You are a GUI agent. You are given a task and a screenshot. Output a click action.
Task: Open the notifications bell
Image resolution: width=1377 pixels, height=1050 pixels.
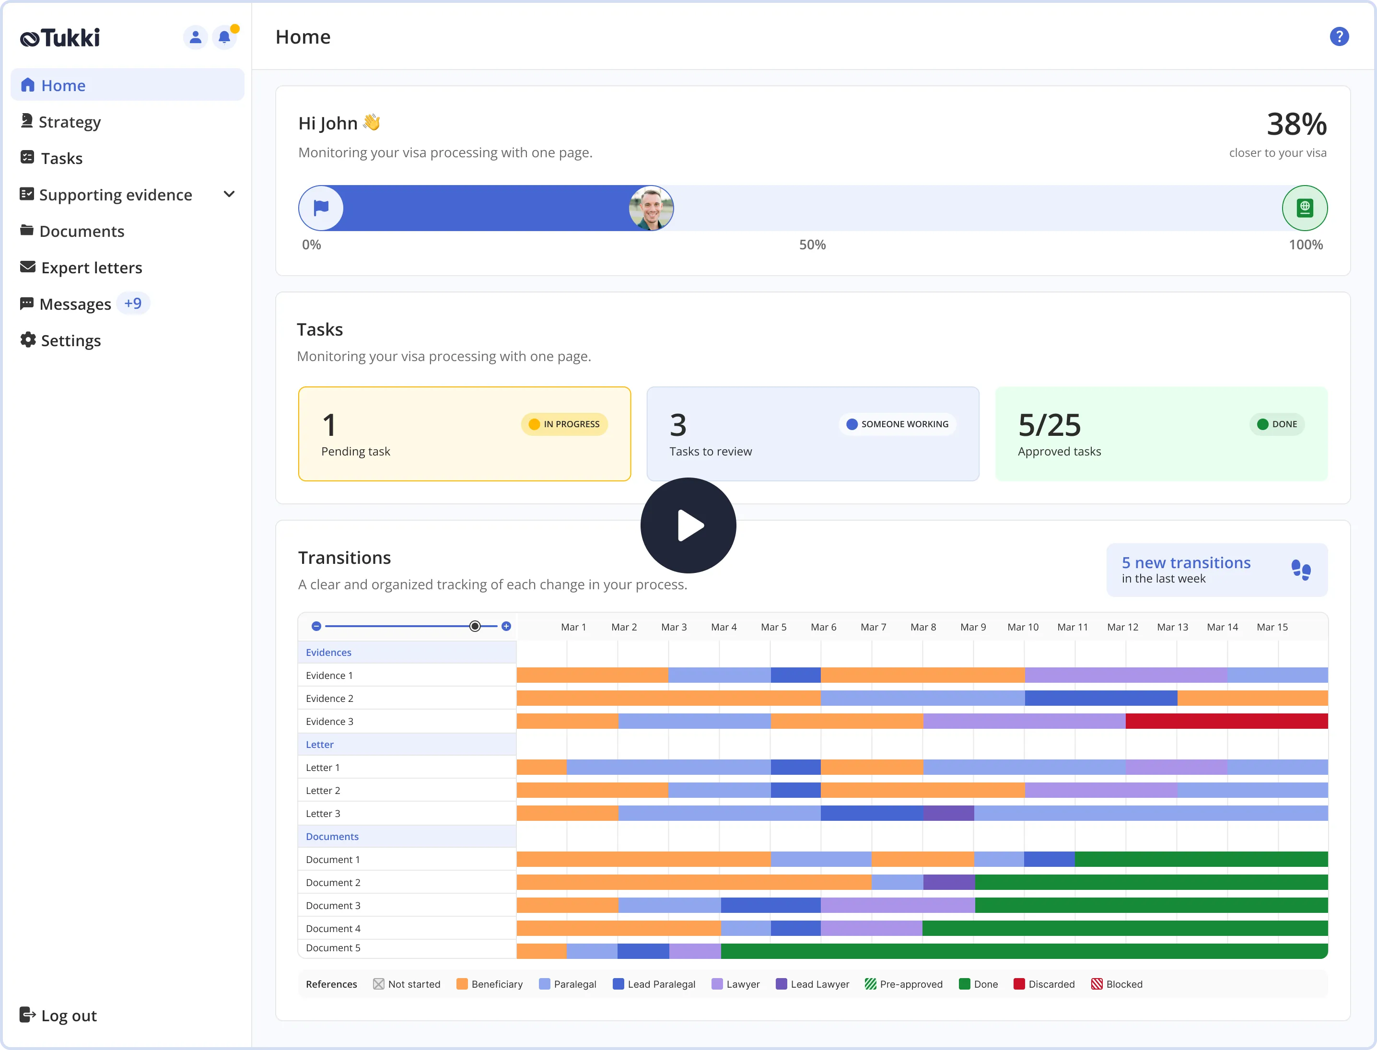coord(224,37)
